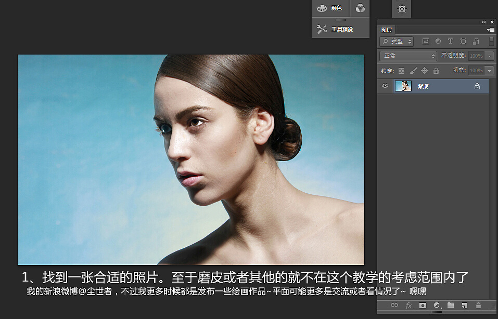This screenshot has width=498, height=319.
Task: Create a new layer
Action: (x=465, y=305)
